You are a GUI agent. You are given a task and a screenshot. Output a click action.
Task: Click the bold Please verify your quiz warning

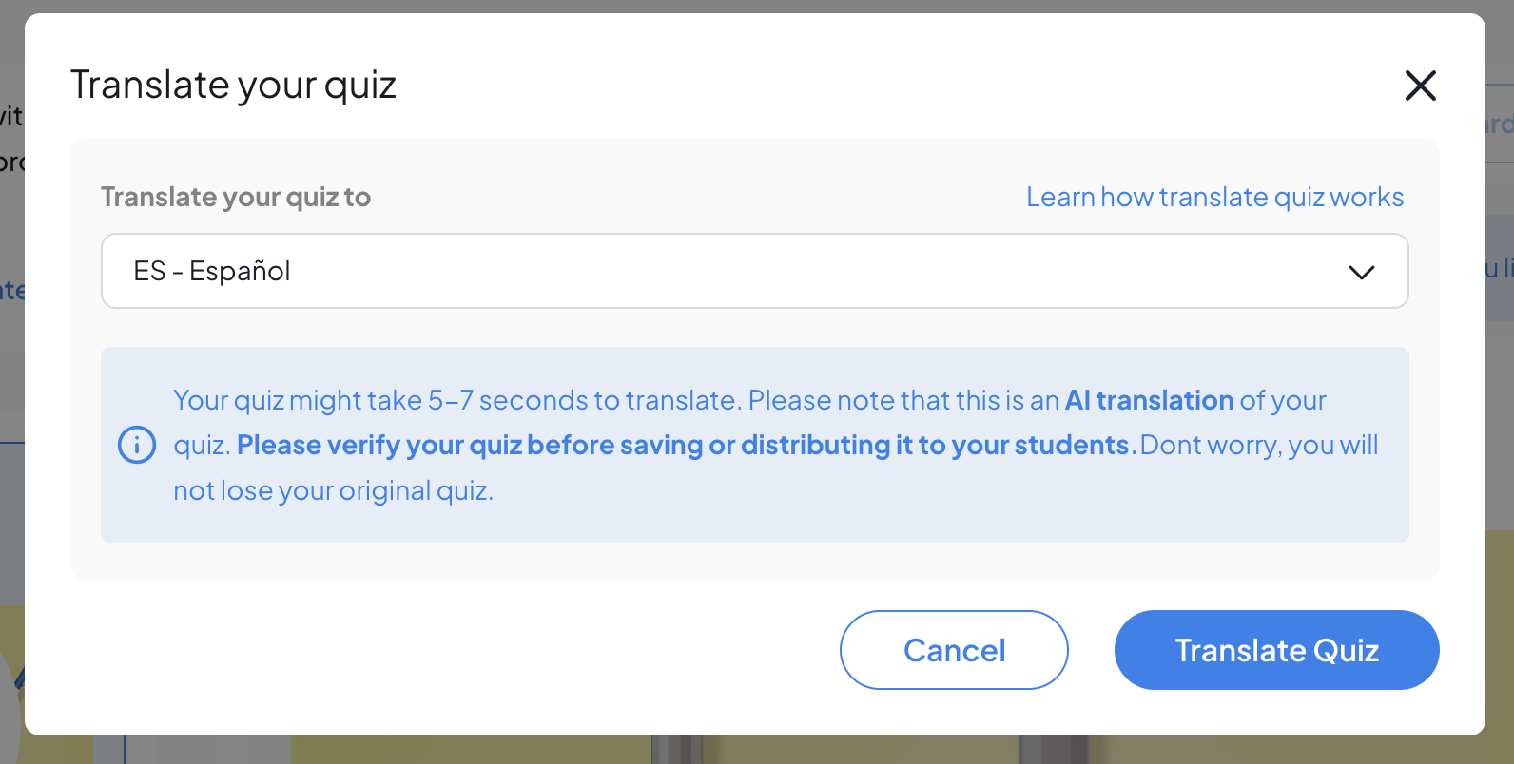point(687,445)
